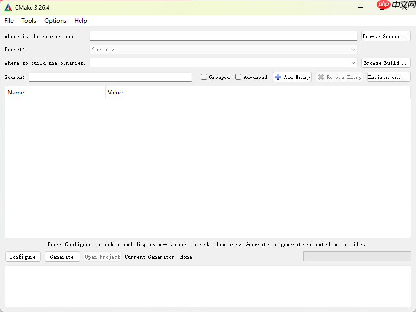Open the Help menu
The height and width of the screenshot is (312, 416).
click(x=80, y=21)
